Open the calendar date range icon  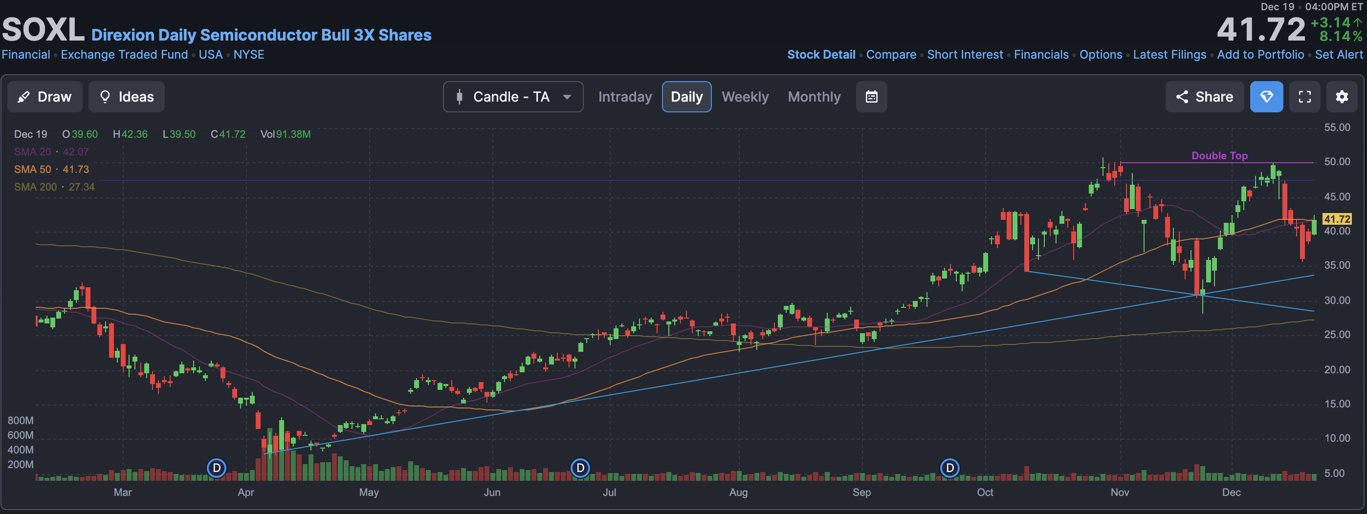coord(871,97)
